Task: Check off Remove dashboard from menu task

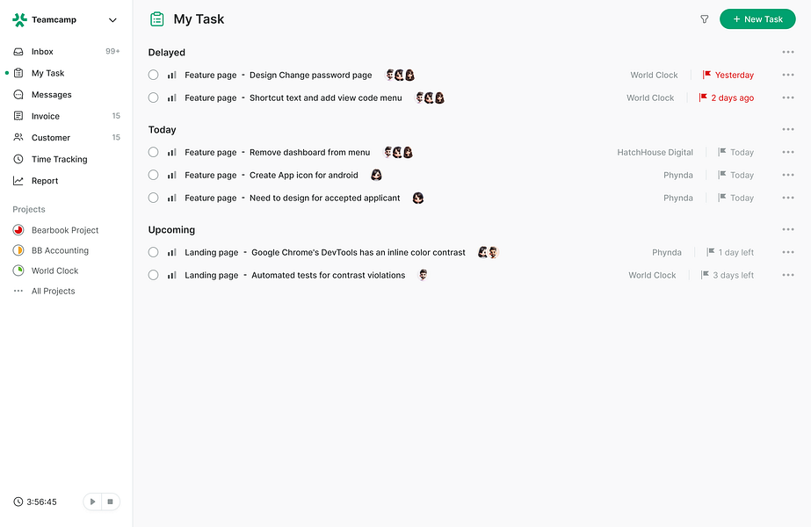Action: [153, 152]
